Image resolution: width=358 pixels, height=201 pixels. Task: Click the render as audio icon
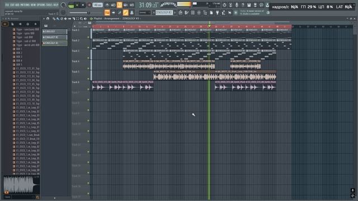pos(255,5)
